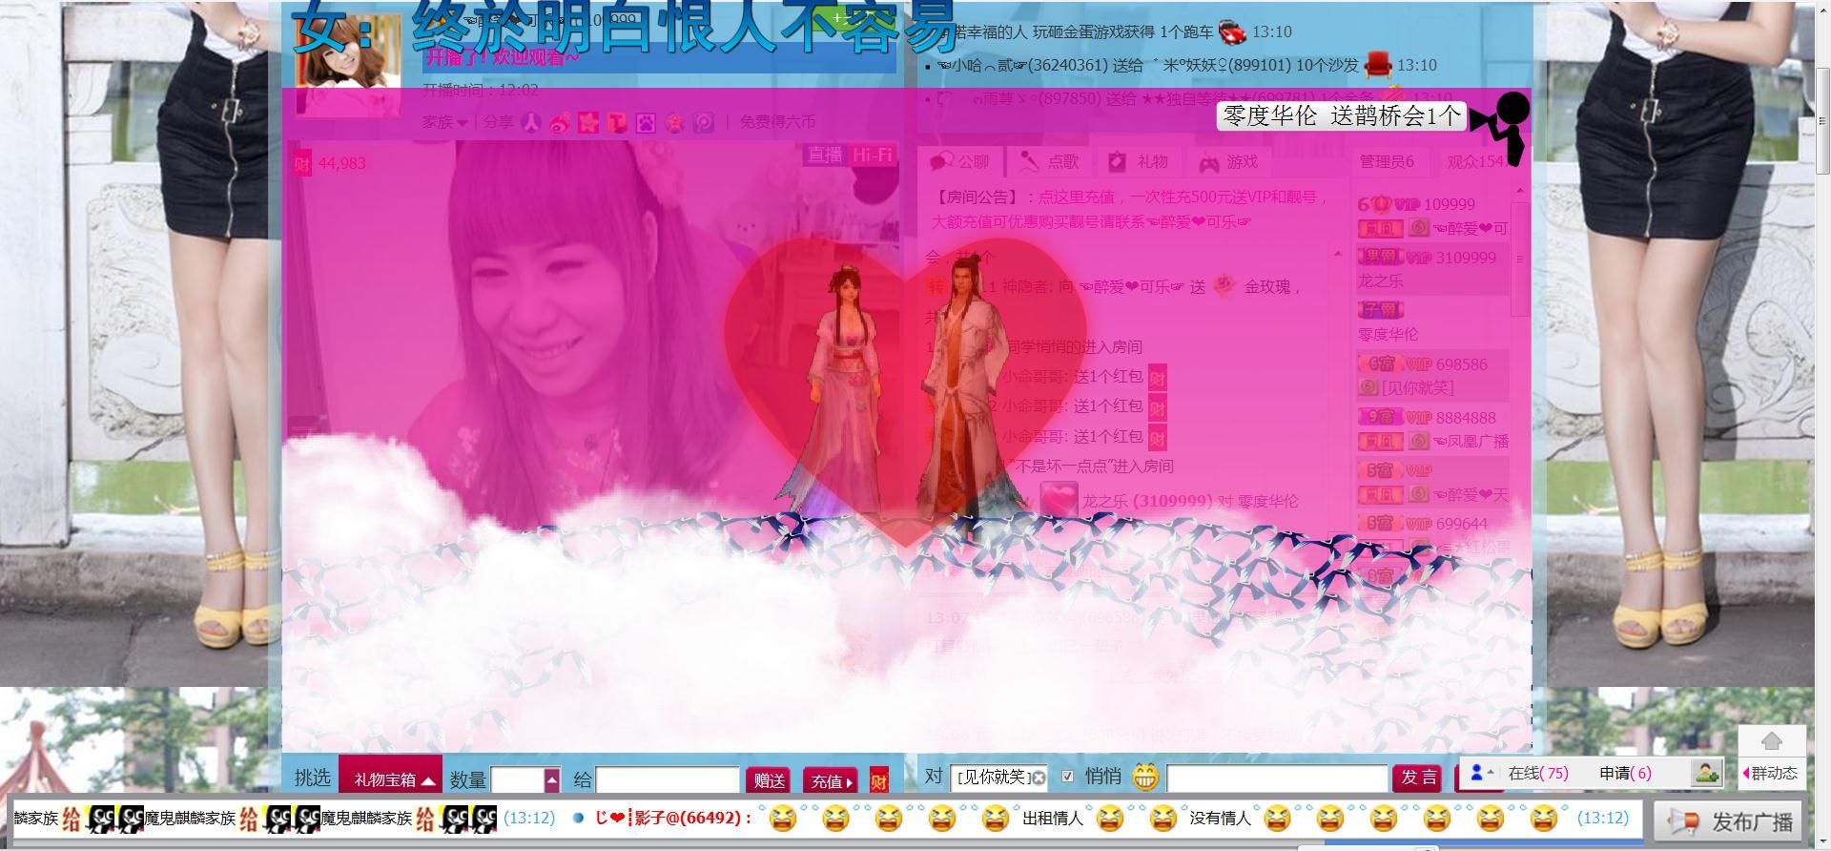
Task: Click the up-arrow back to top icon
Action: pyautogui.click(x=1771, y=741)
